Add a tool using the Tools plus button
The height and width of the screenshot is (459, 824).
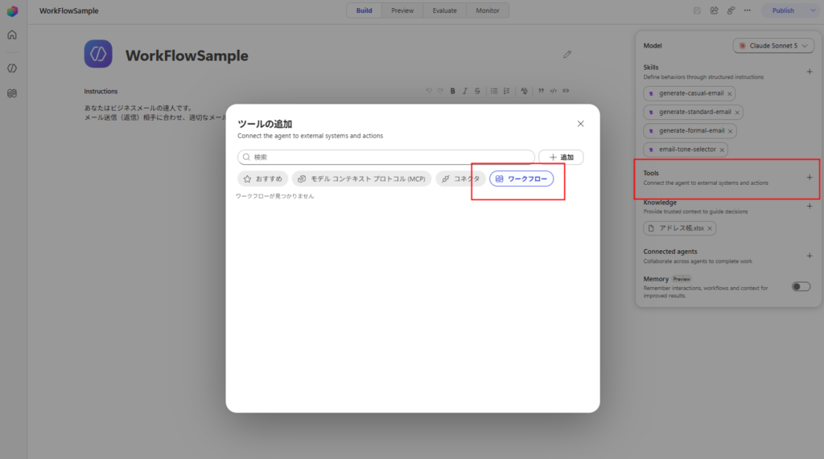click(810, 178)
